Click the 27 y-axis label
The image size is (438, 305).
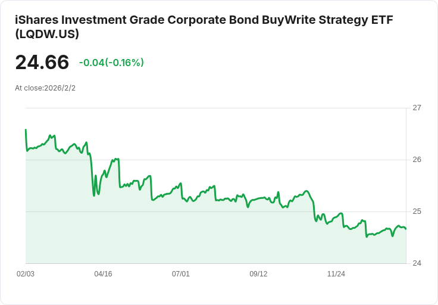417,108
